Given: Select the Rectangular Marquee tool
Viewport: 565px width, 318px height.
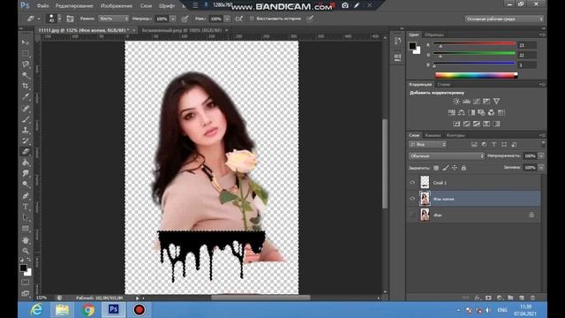Looking at the screenshot, I should tap(26, 54).
